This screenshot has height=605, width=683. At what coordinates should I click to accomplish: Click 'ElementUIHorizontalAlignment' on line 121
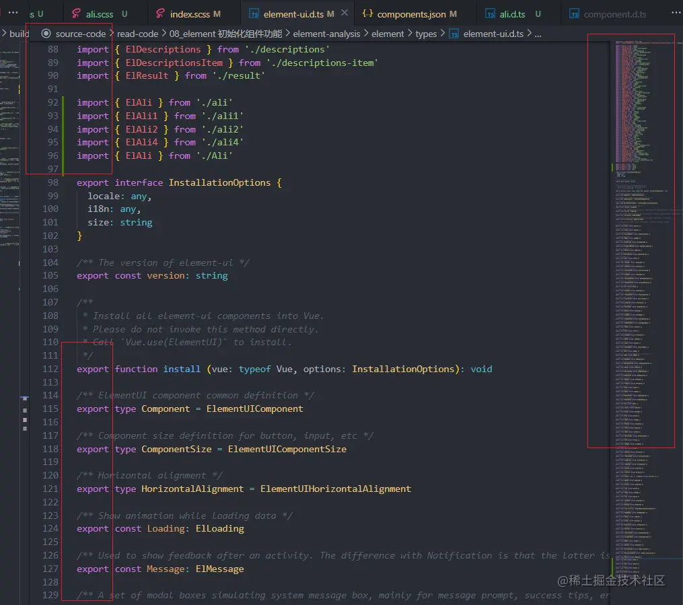pos(335,489)
